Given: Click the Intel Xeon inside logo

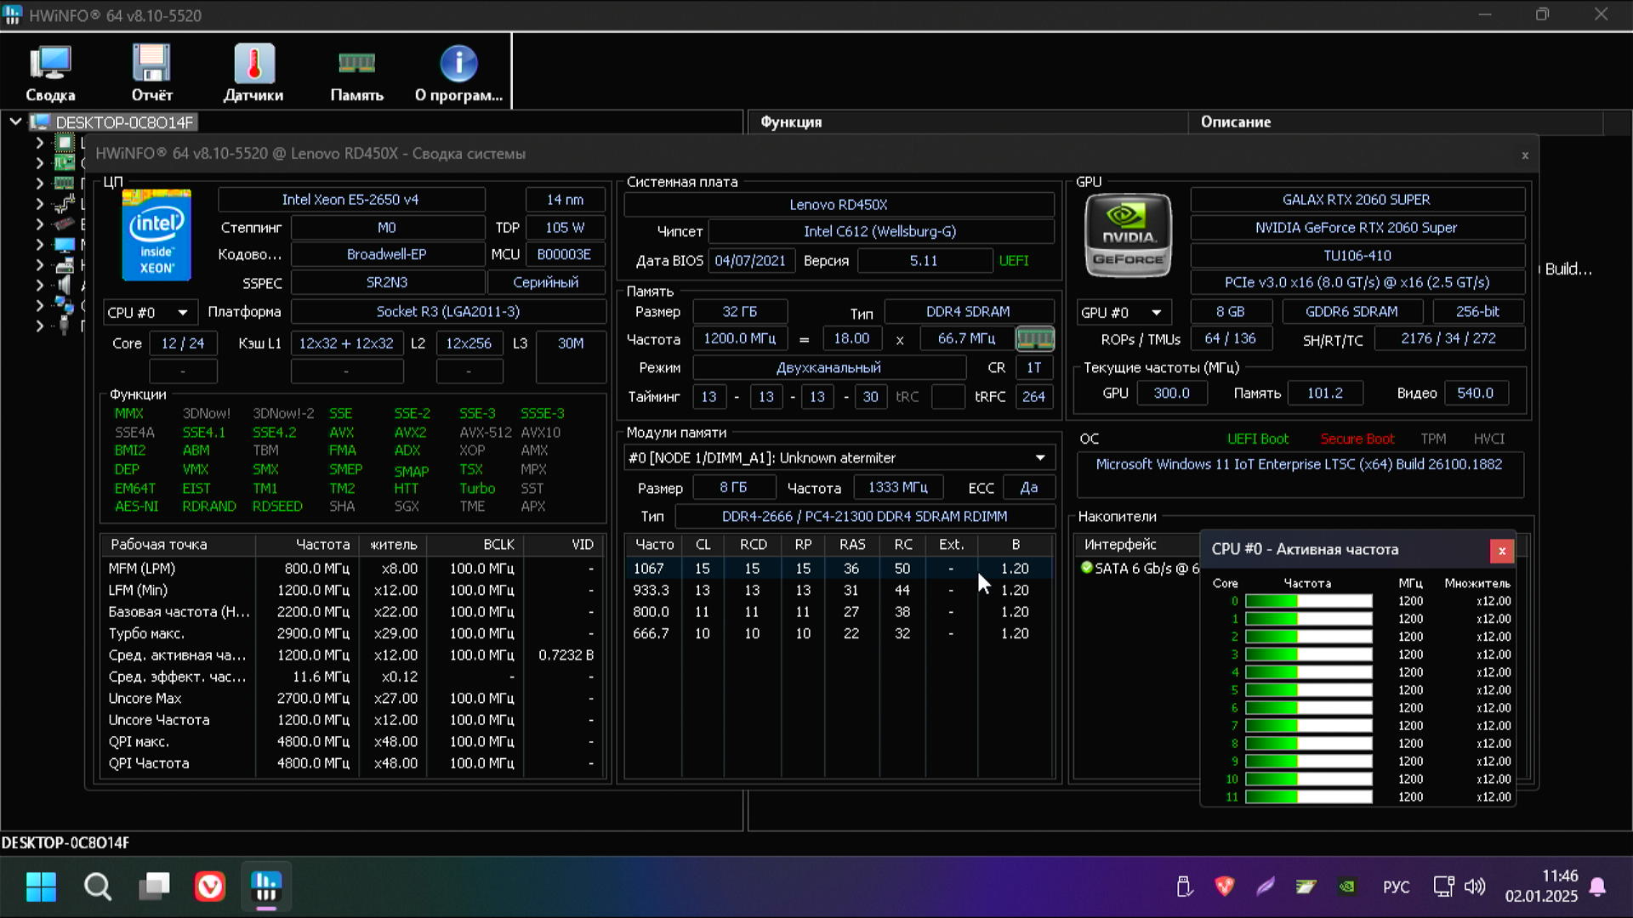Looking at the screenshot, I should click(x=156, y=235).
